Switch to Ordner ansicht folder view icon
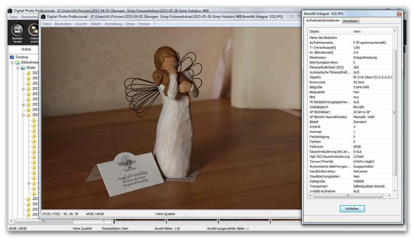The image size is (414, 239). [x=34, y=30]
